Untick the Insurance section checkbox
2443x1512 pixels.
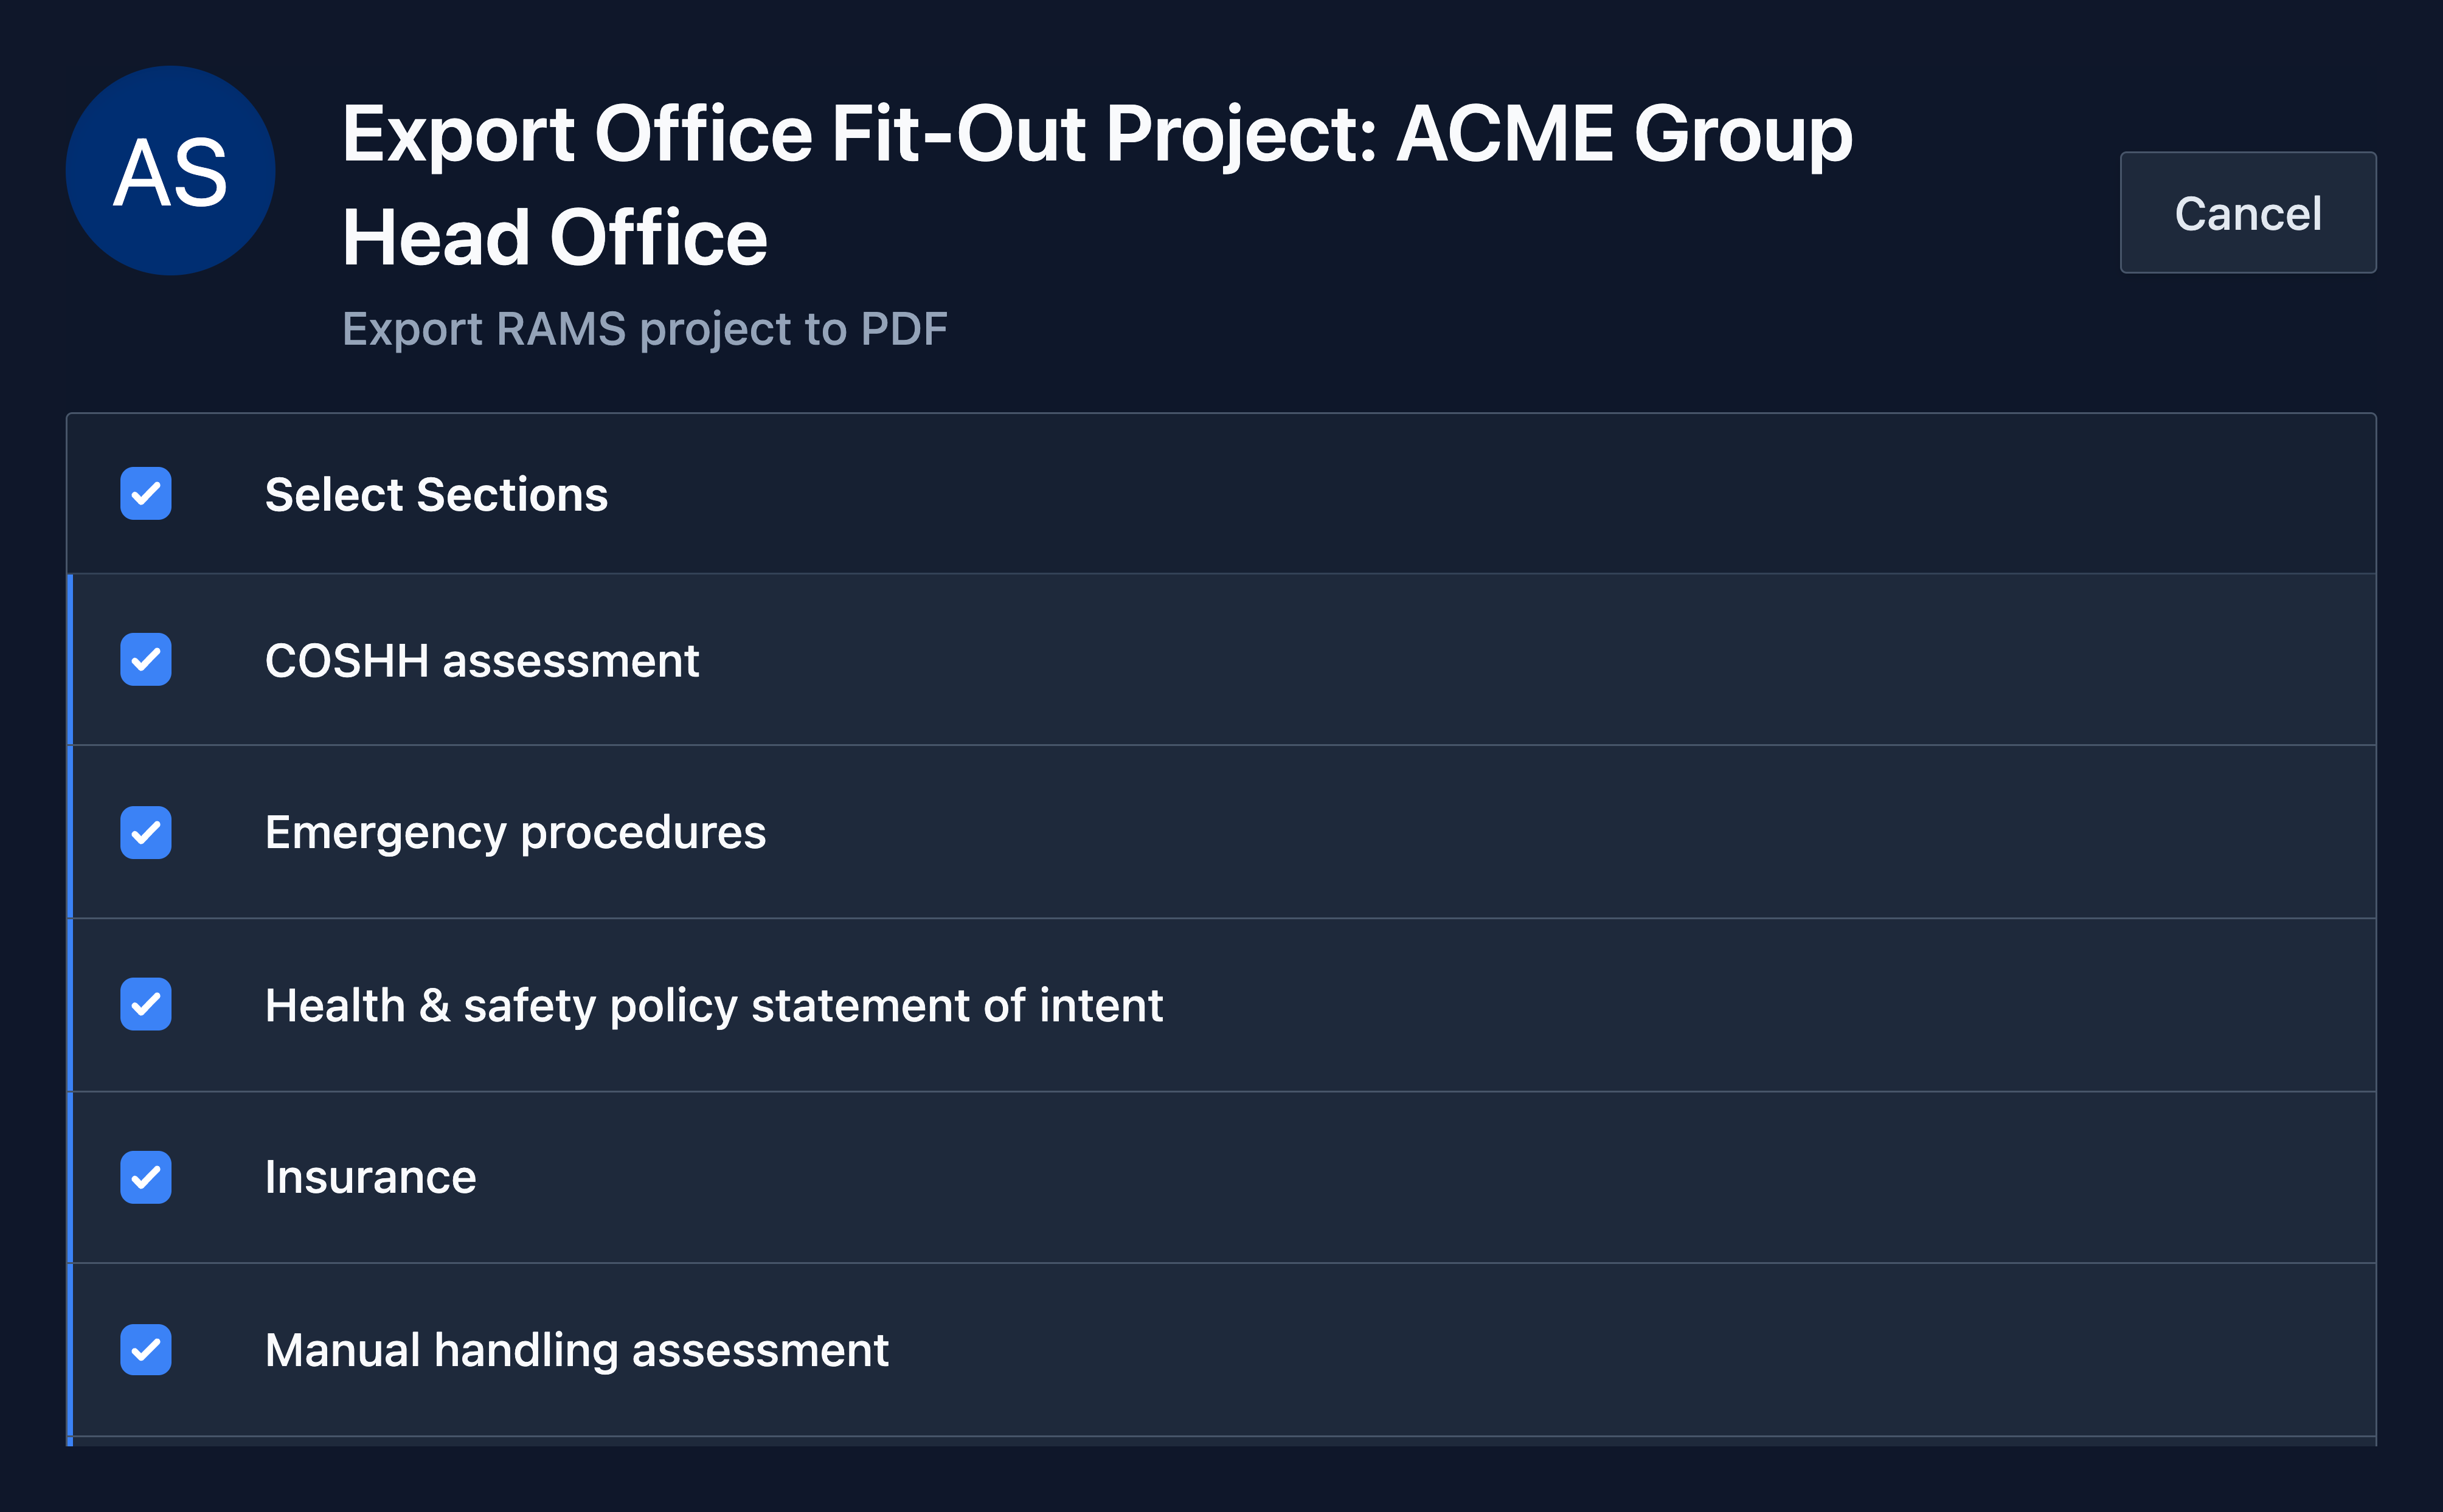[x=146, y=1178]
